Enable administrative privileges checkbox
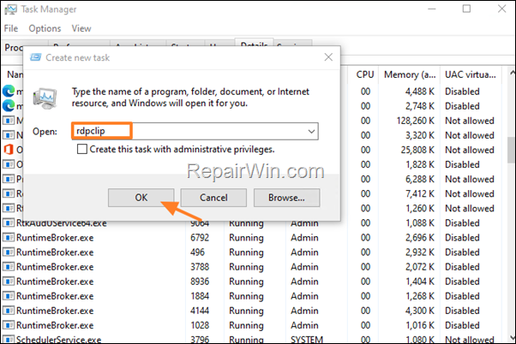Screen dimensions: 516x344 coord(82,149)
